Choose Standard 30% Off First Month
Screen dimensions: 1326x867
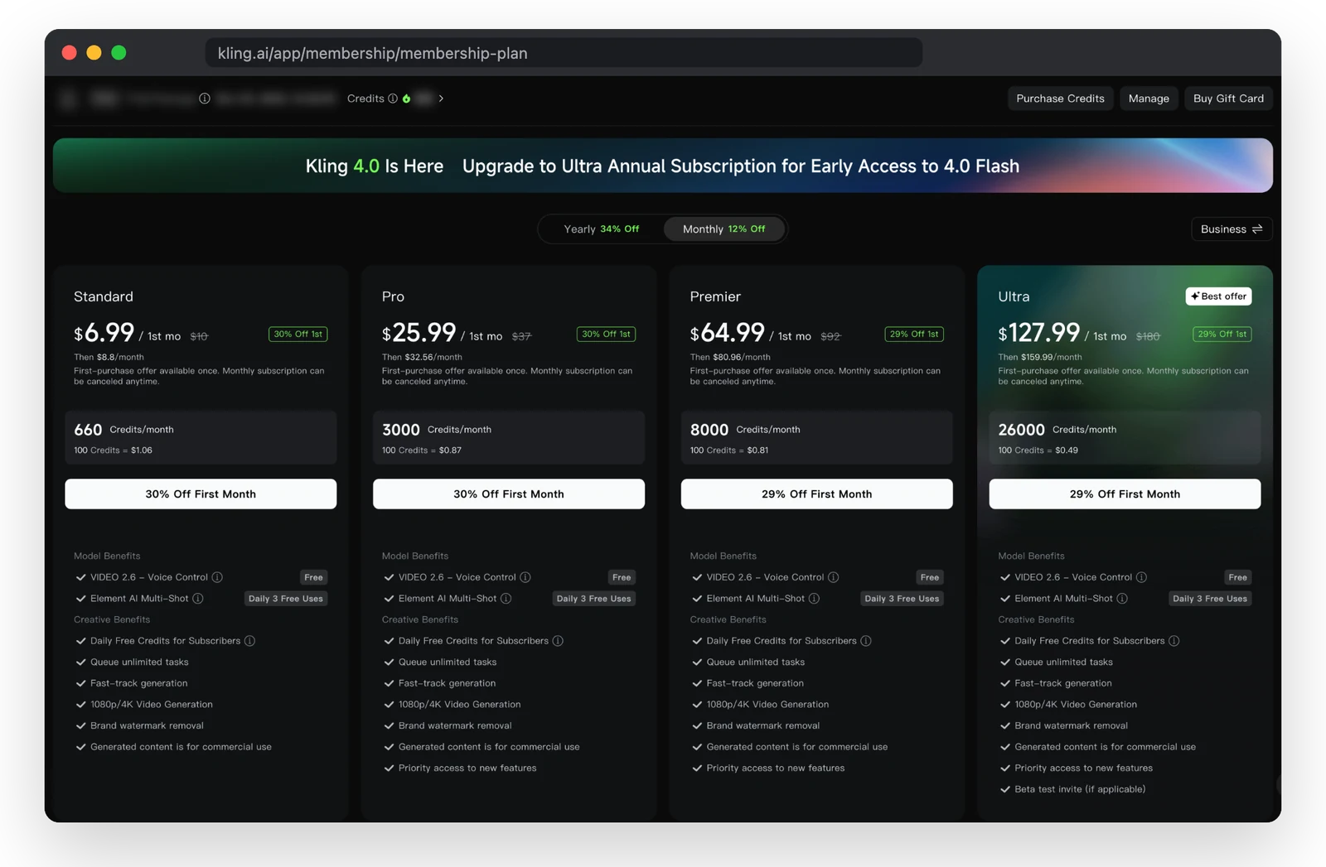(201, 494)
